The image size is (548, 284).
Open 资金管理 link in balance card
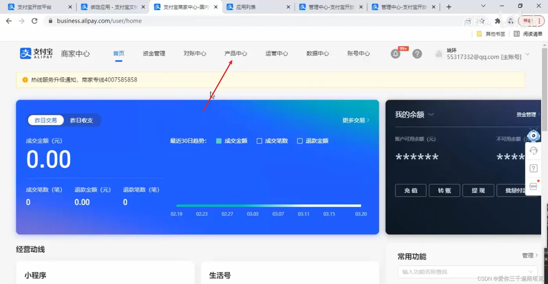coord(528,115)
